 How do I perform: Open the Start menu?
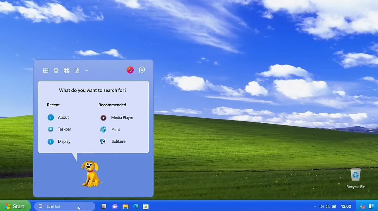coord(15,206)
